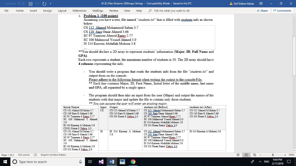Launch Visual Studio from the taskbar
Viewport: 296px width, 166px height.
101,162
